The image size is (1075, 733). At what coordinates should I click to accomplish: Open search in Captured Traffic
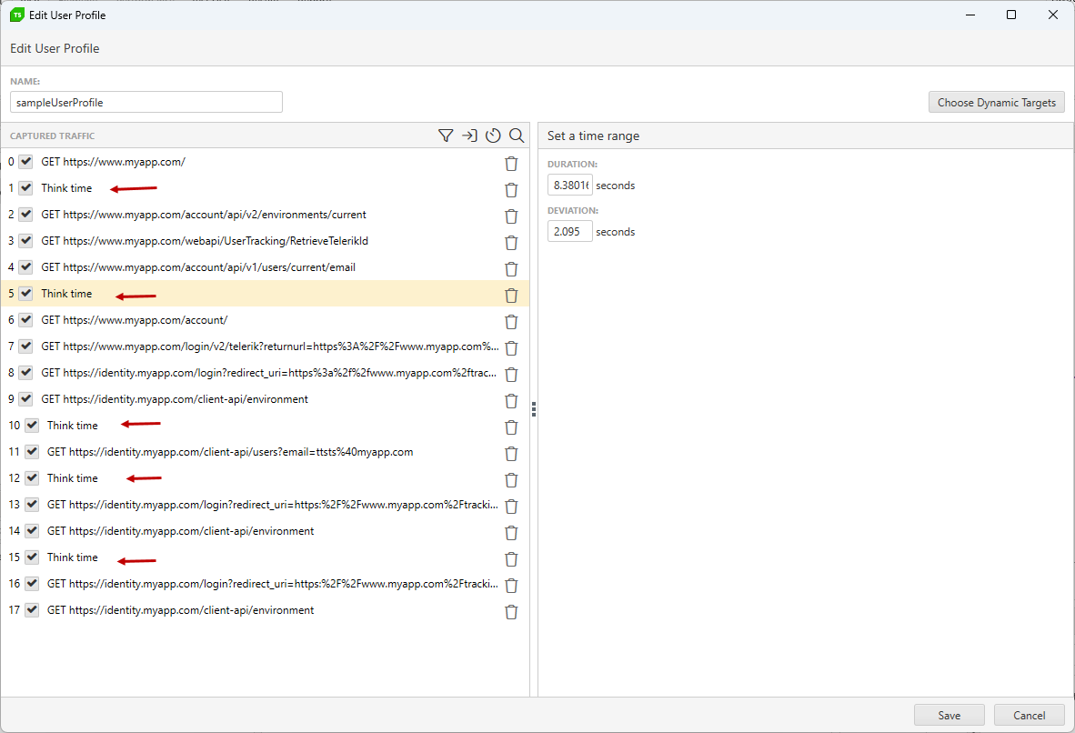click(517, 136)
